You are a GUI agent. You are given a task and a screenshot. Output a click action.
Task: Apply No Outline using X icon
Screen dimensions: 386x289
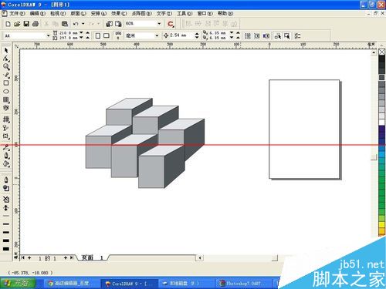6,199
